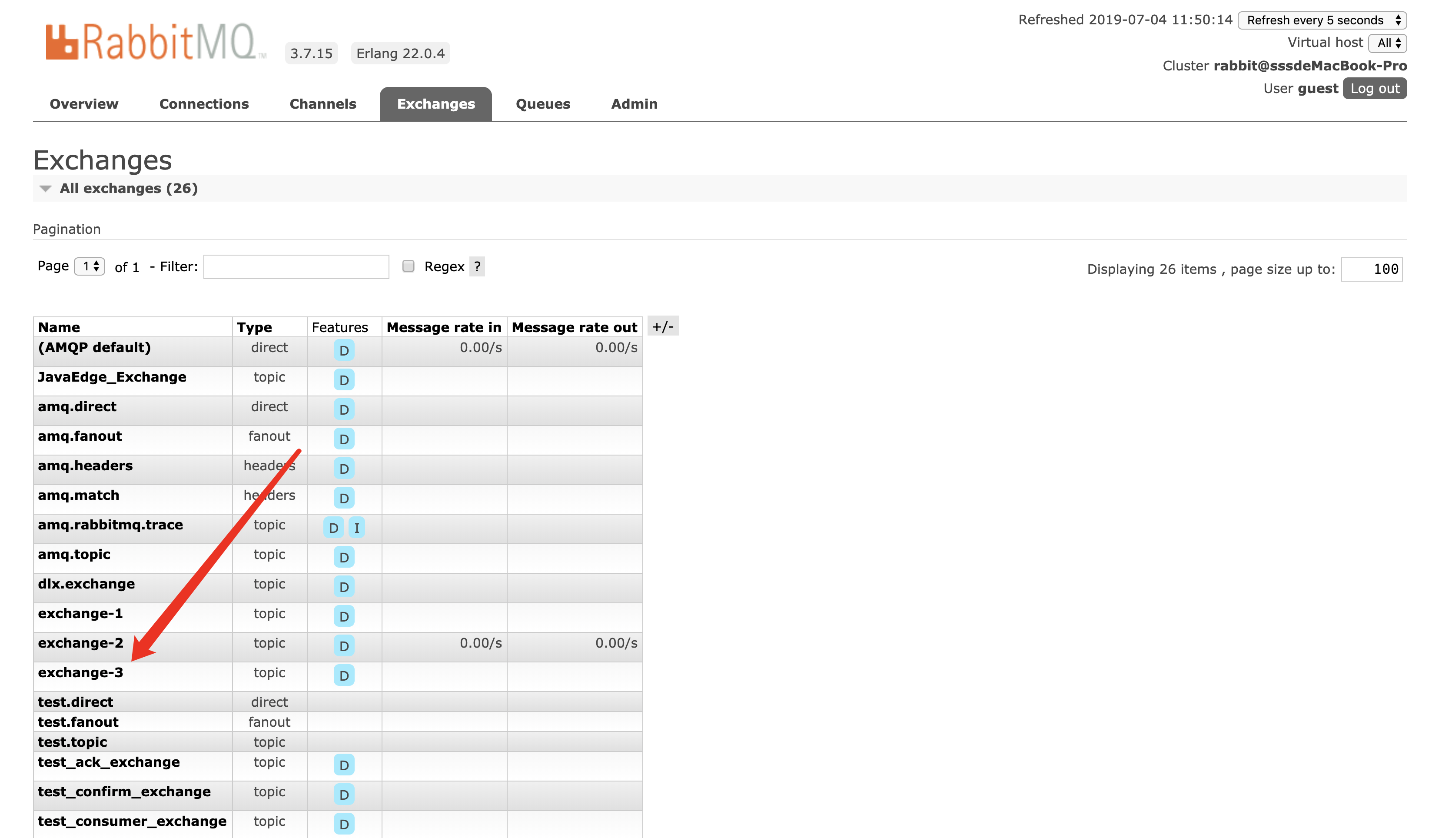The height and width of the screenshot is (838, 1442).
Task: Switch to the Connections tab
Action: pyautogui.click(x=204, y=104)
